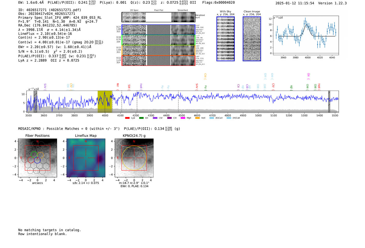365x248 pixels.
Task: Click the yellow aperture circle in KPNO image
Action: coord(134,158)
